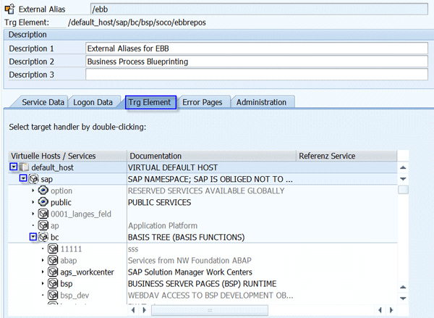The width and height of the screenshot is (434, 318).
Task: Switch to the Logon Data tab
Action: (93, 102)
